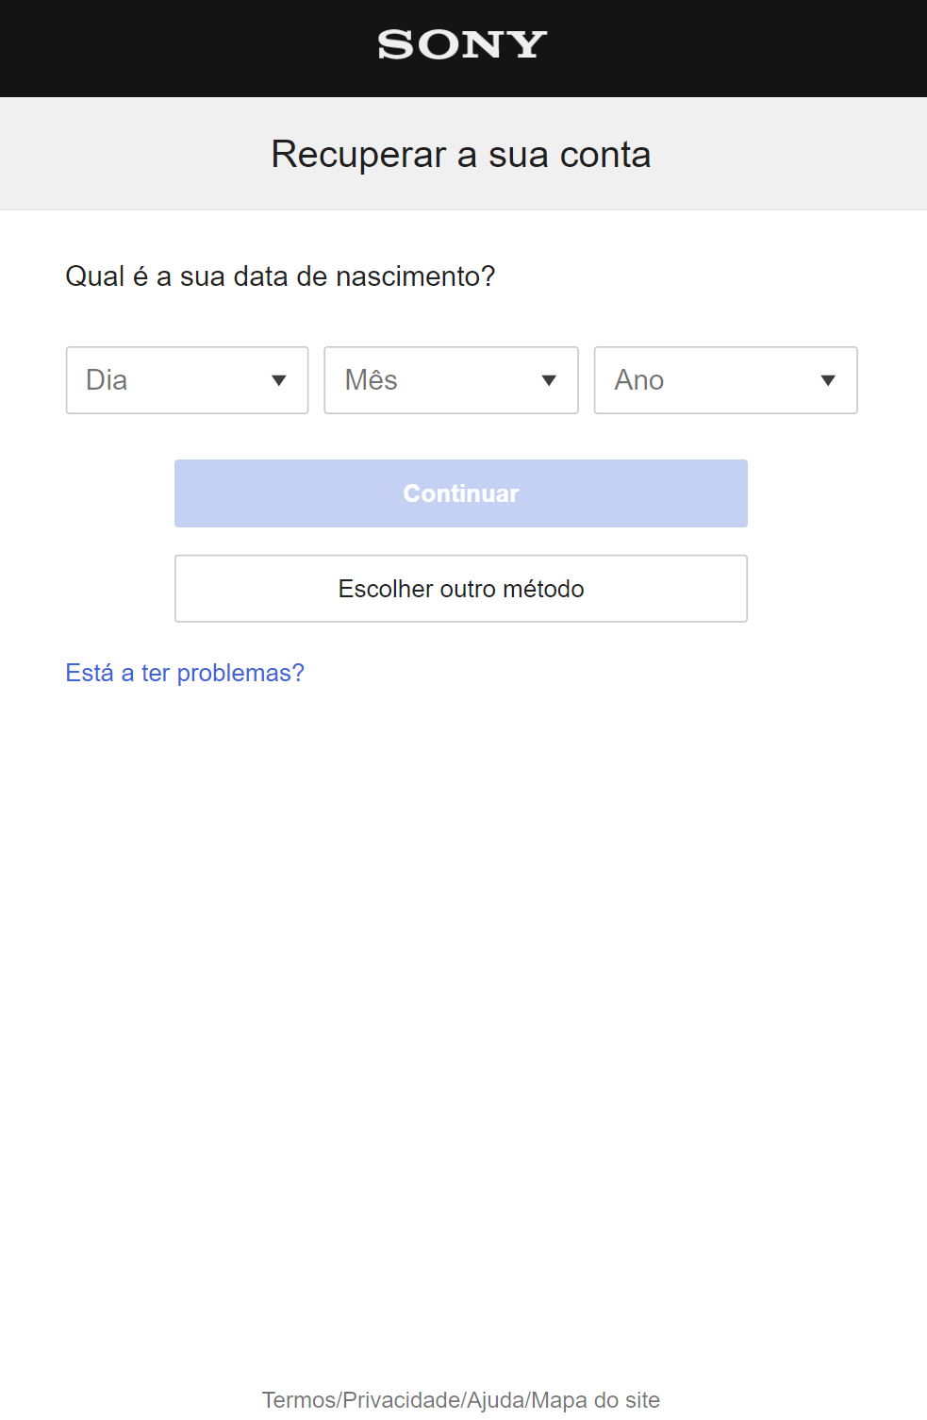927x1420 pixels.
Task: Expand the Mês month selector
Action: click(x=451, y=380)
